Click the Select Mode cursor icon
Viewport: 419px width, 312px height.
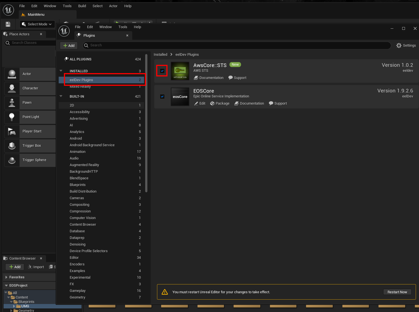[24, 24]
